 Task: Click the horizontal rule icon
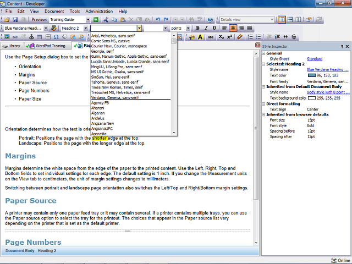(x=48, y=37)
